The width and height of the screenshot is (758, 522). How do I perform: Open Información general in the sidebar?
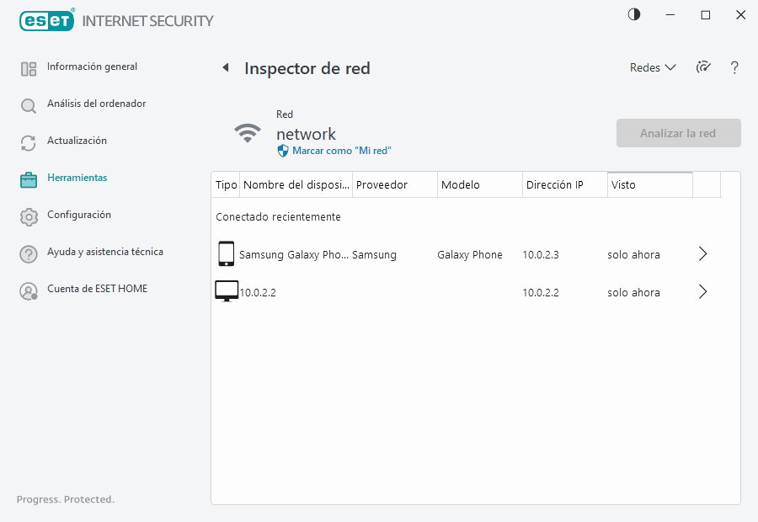(92, 67)
